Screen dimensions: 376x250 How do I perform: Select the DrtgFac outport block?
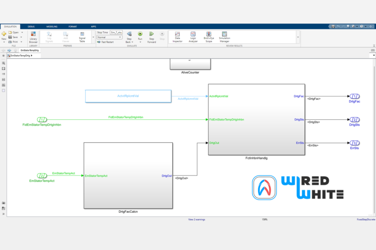pyautogui.click(x=354, y=96)
